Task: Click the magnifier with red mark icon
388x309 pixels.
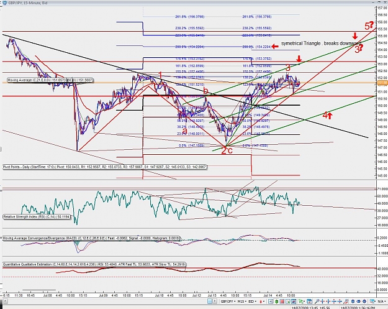Action: click(x=346, y=302)
